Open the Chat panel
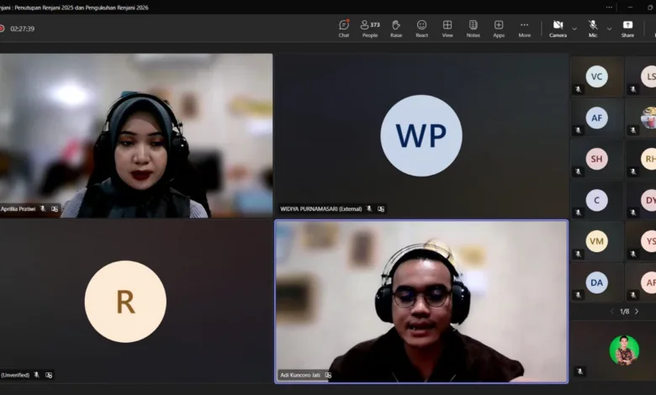The height and width of the screenshot is (395, 656). pos(344,29)
